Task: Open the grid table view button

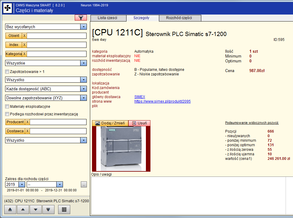Action: pyautogui.click(x=64, y=210)
